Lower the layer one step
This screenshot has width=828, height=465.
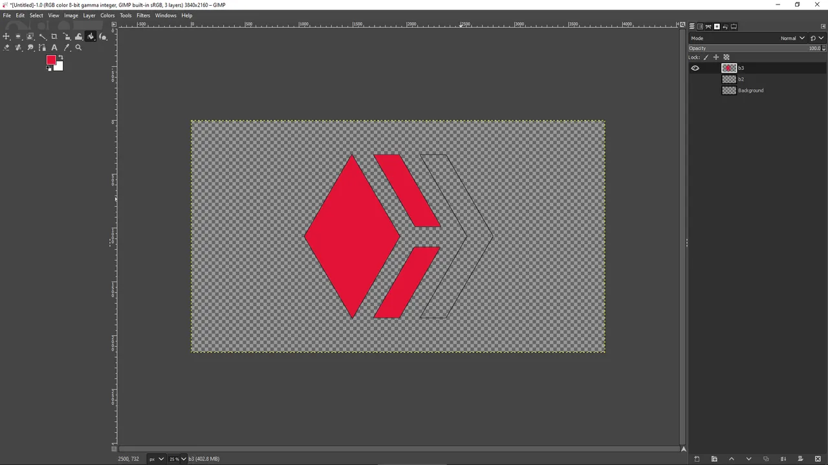(x=748, y=459)
